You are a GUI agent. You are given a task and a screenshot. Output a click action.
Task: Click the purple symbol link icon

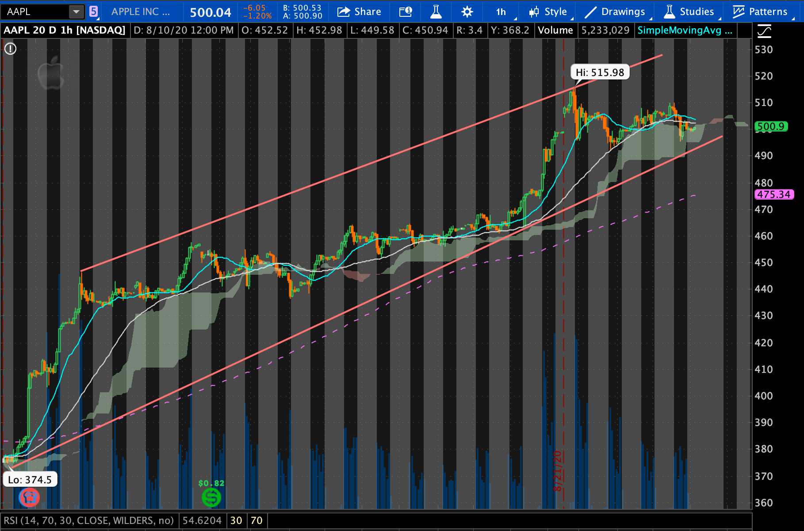pyautogui.click(x=93, y=11)
